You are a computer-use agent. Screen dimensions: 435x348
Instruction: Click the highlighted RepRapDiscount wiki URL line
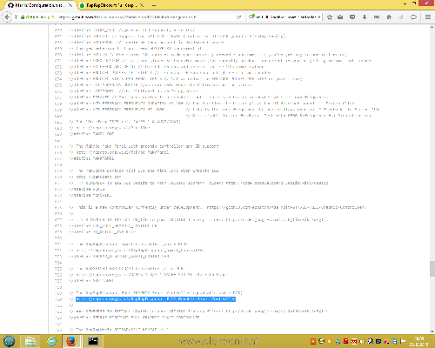(x=156, y=299)
